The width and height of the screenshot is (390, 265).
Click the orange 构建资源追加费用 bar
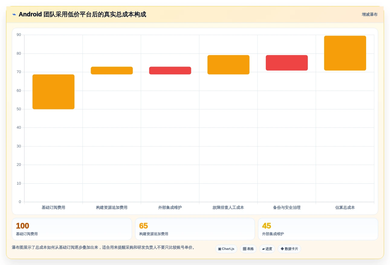tap(112, 70)
